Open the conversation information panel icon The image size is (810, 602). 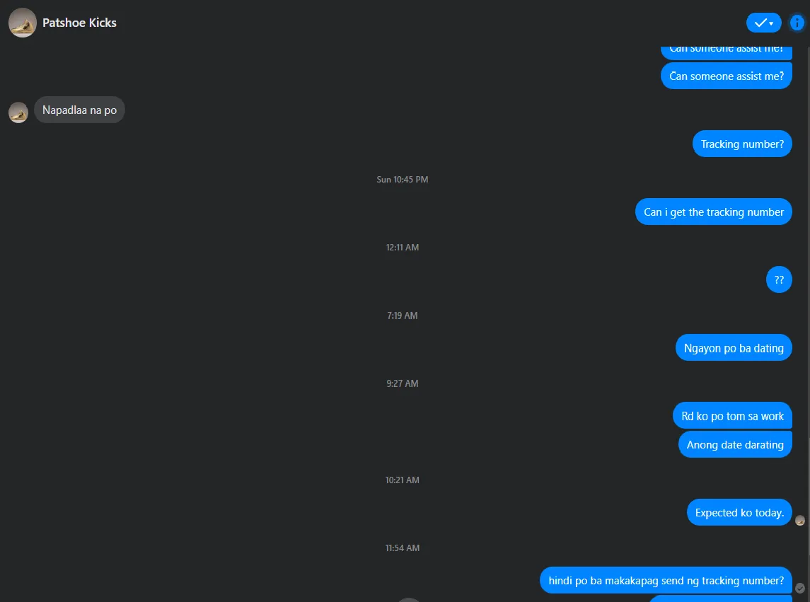tap(797, 23)
